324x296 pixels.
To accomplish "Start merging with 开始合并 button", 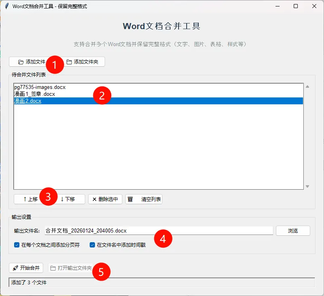I will click(26, 268).
